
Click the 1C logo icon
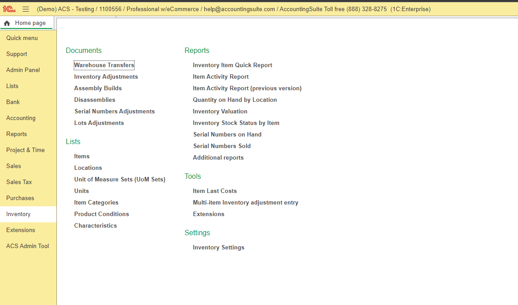pyautogui.click(x=9, y=9)
